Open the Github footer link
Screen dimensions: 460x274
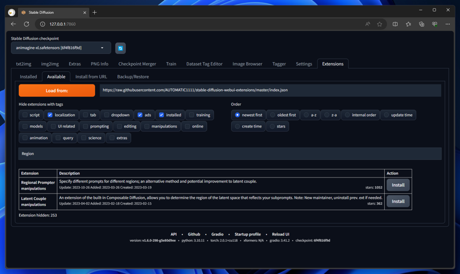(194, 234)
